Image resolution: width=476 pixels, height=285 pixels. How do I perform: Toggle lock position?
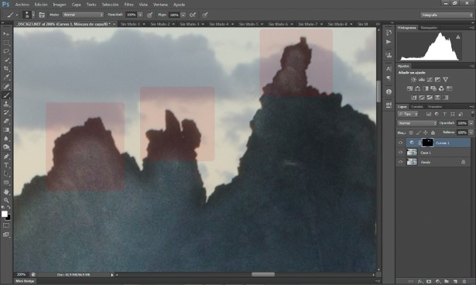(x=426, y=132)
